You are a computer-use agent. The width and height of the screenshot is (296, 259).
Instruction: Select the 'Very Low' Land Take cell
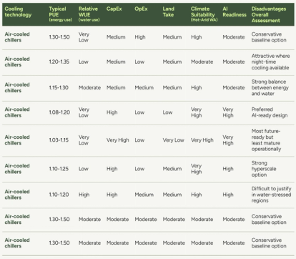173,140
